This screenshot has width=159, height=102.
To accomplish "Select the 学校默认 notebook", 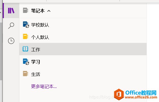I will coord(83,24).
